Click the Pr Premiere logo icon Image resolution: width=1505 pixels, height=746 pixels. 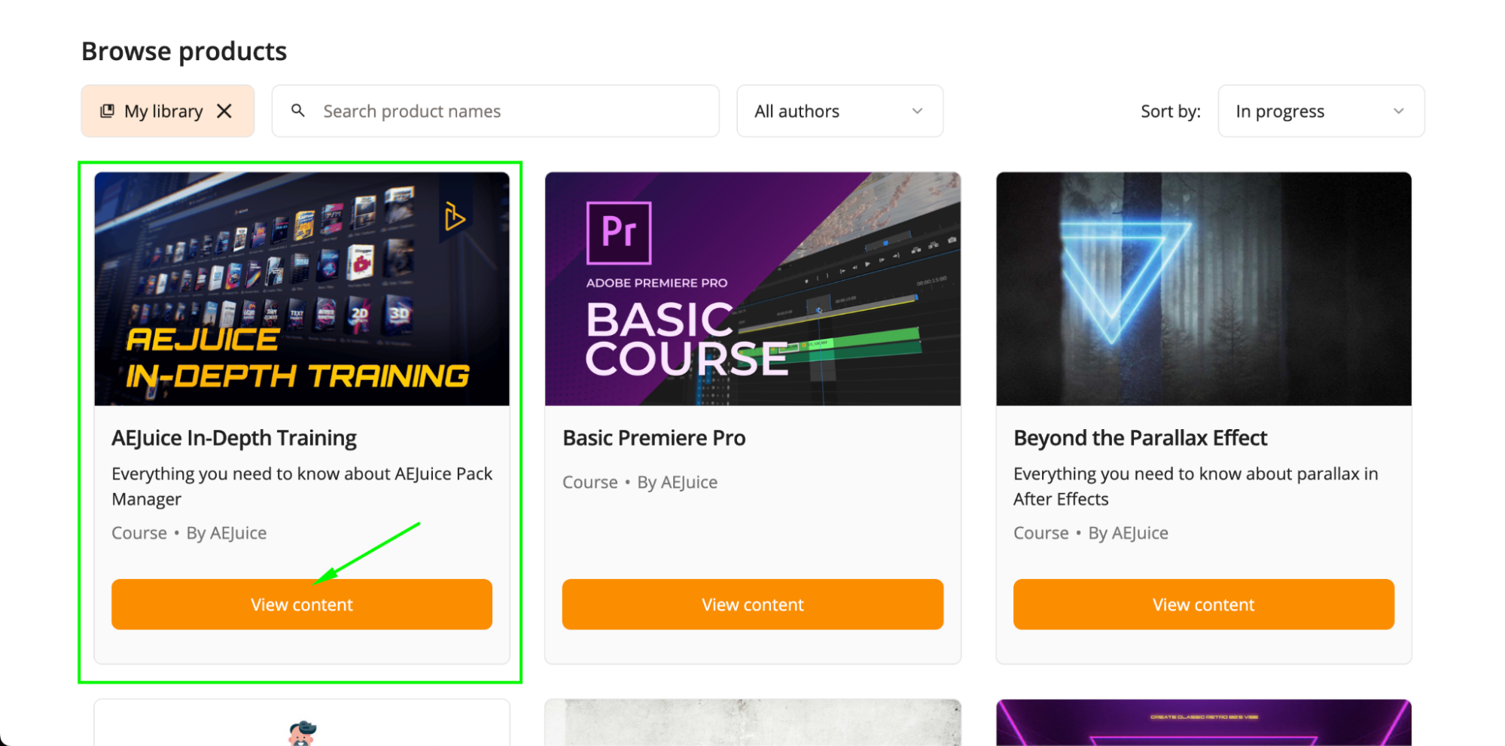pyautogui.click(x=619, y=233)
